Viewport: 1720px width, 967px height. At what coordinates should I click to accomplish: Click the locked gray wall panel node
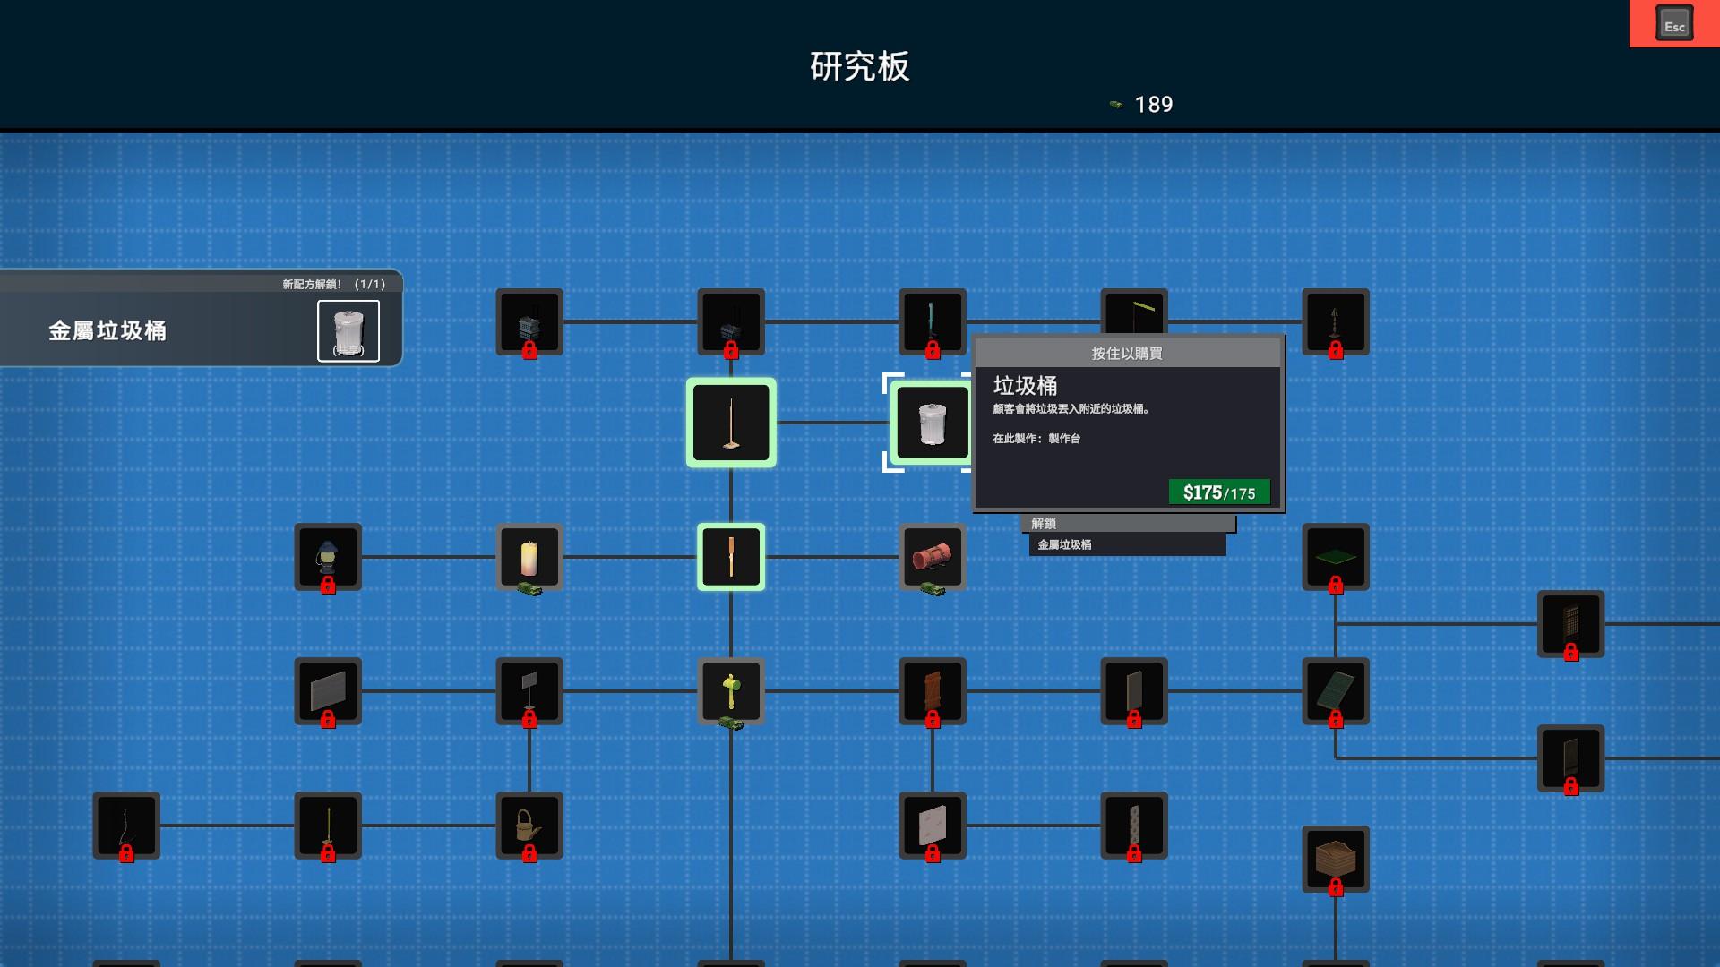pyautogui.click(x=328, y=690)
